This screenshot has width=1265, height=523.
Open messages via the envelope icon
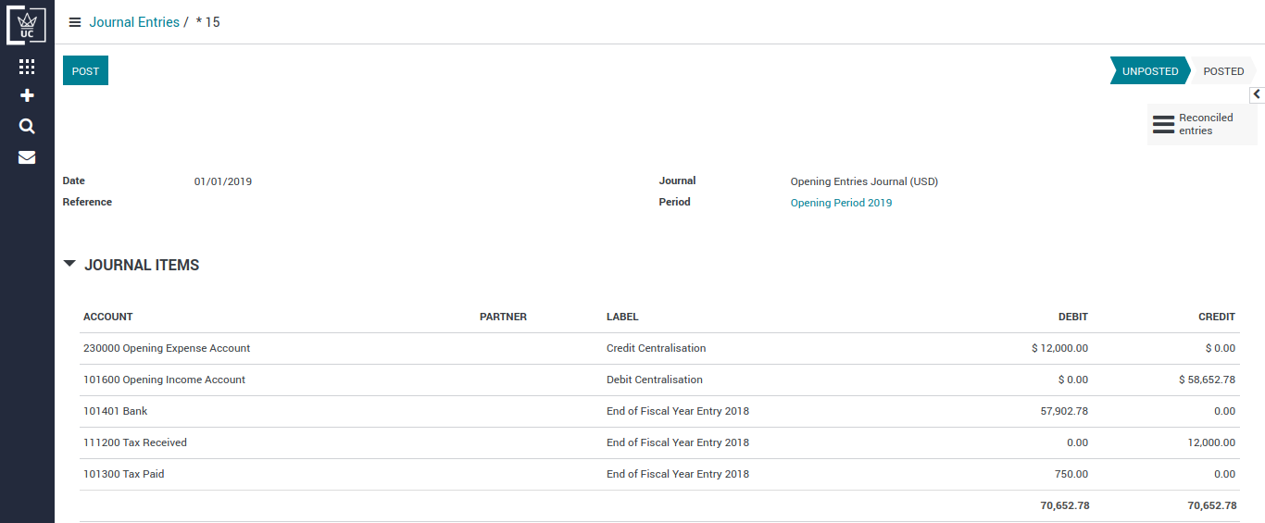pos(27,157)
